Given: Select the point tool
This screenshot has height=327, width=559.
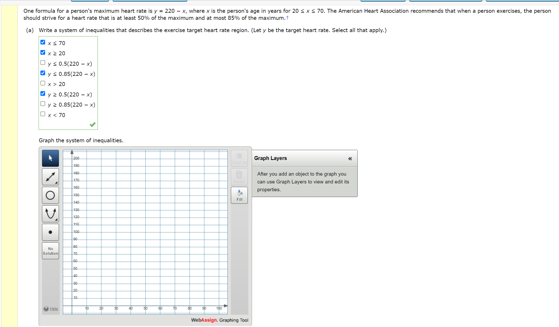Looking at the screenshot, I should [50, 232].
